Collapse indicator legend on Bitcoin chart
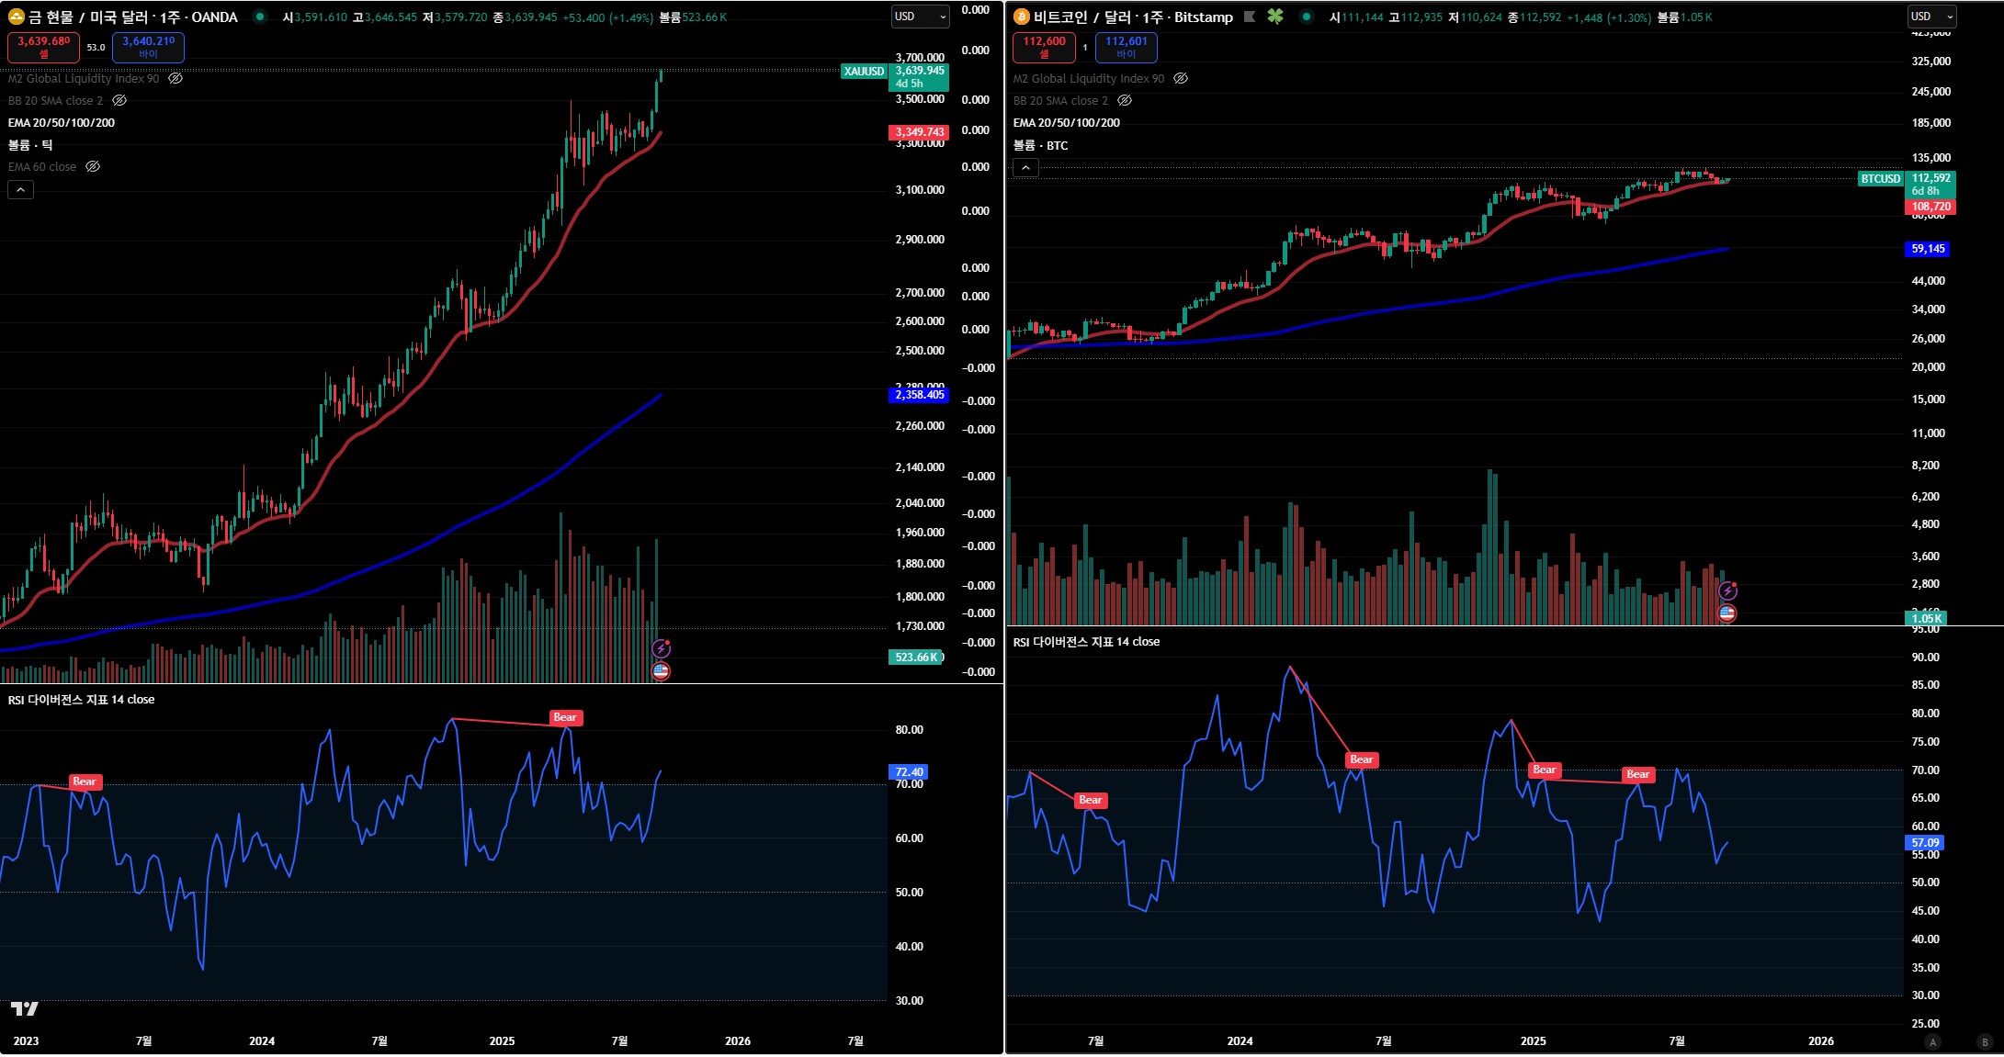The image size is (2004, 1057). [1025, 168]
